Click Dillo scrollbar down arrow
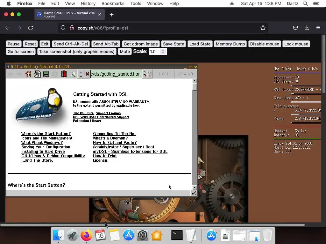 pos(195,187)
